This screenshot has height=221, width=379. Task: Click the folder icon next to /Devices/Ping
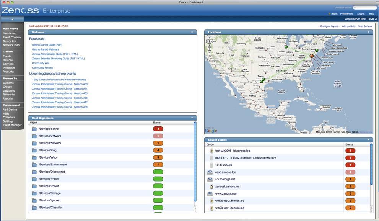[34, 150]
